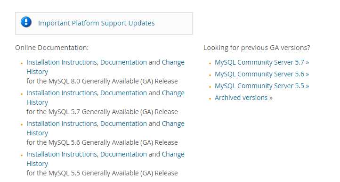Screen dimensions: 340x182
Task: Open Installation Instructions for MySQL 5.5
Action: click(x=62, y=154)
